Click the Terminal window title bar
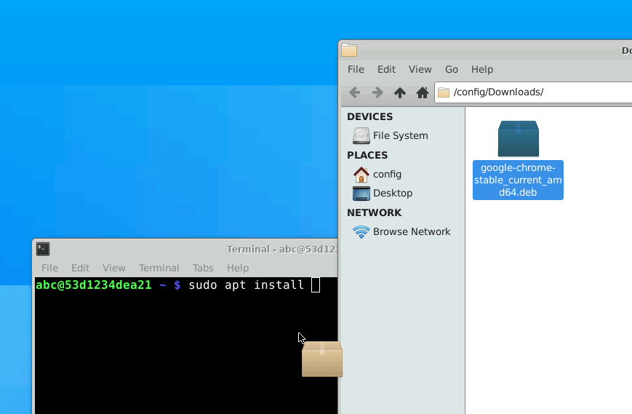 pos(185,249)
